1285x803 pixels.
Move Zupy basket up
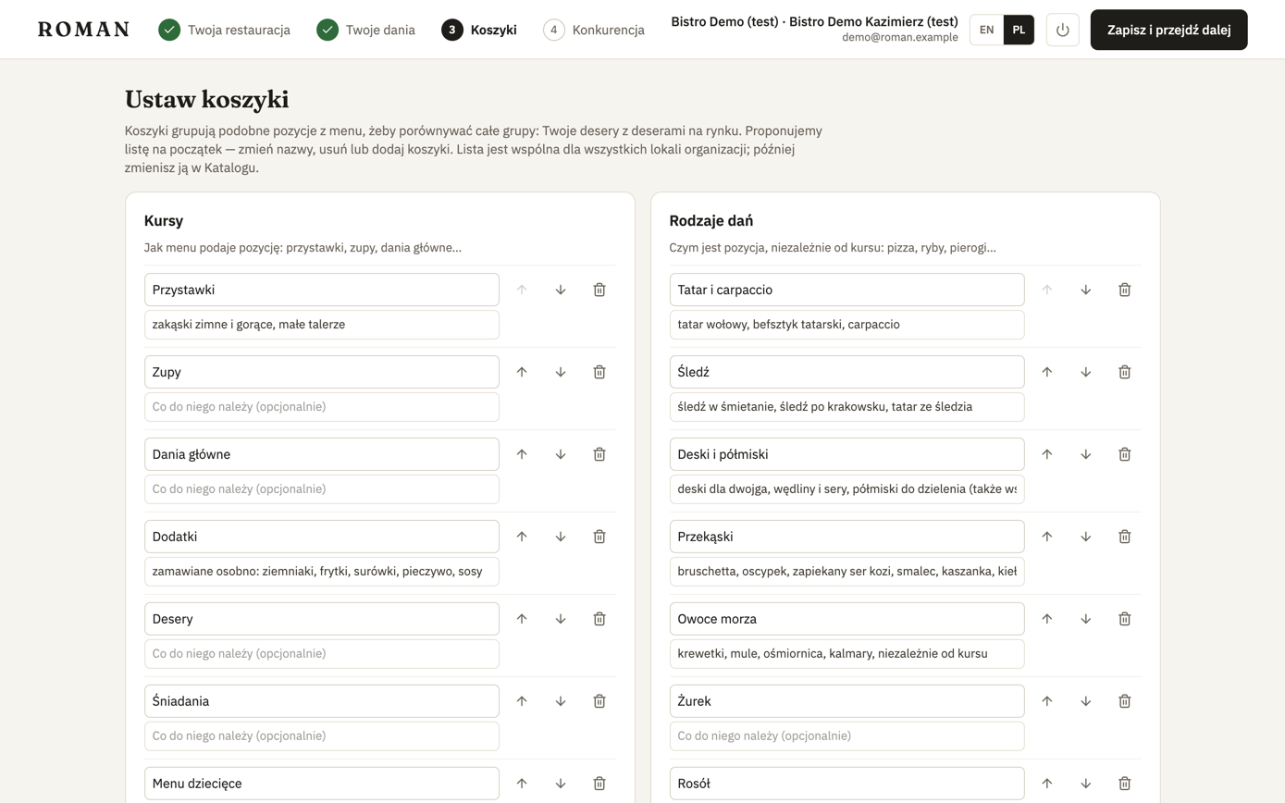(x=522, y=372)
